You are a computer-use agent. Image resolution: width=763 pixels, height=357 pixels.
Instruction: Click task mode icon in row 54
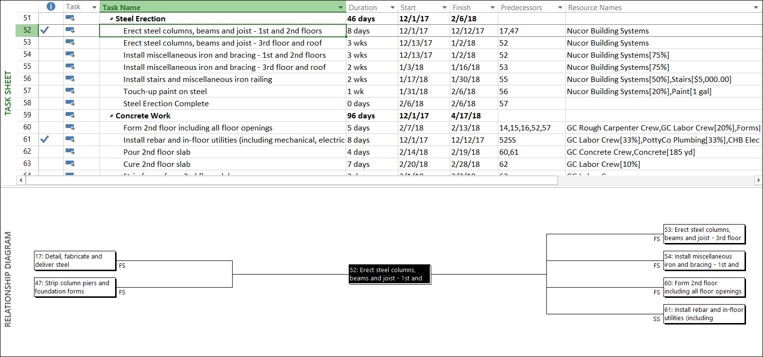pos(70,55)
